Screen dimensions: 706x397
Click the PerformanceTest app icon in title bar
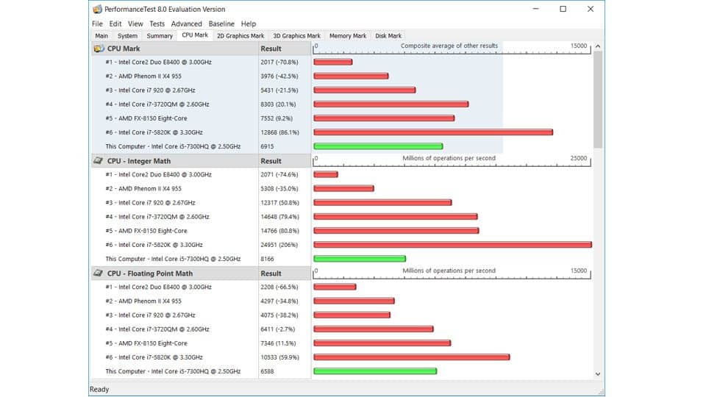(x=97, y=9)
